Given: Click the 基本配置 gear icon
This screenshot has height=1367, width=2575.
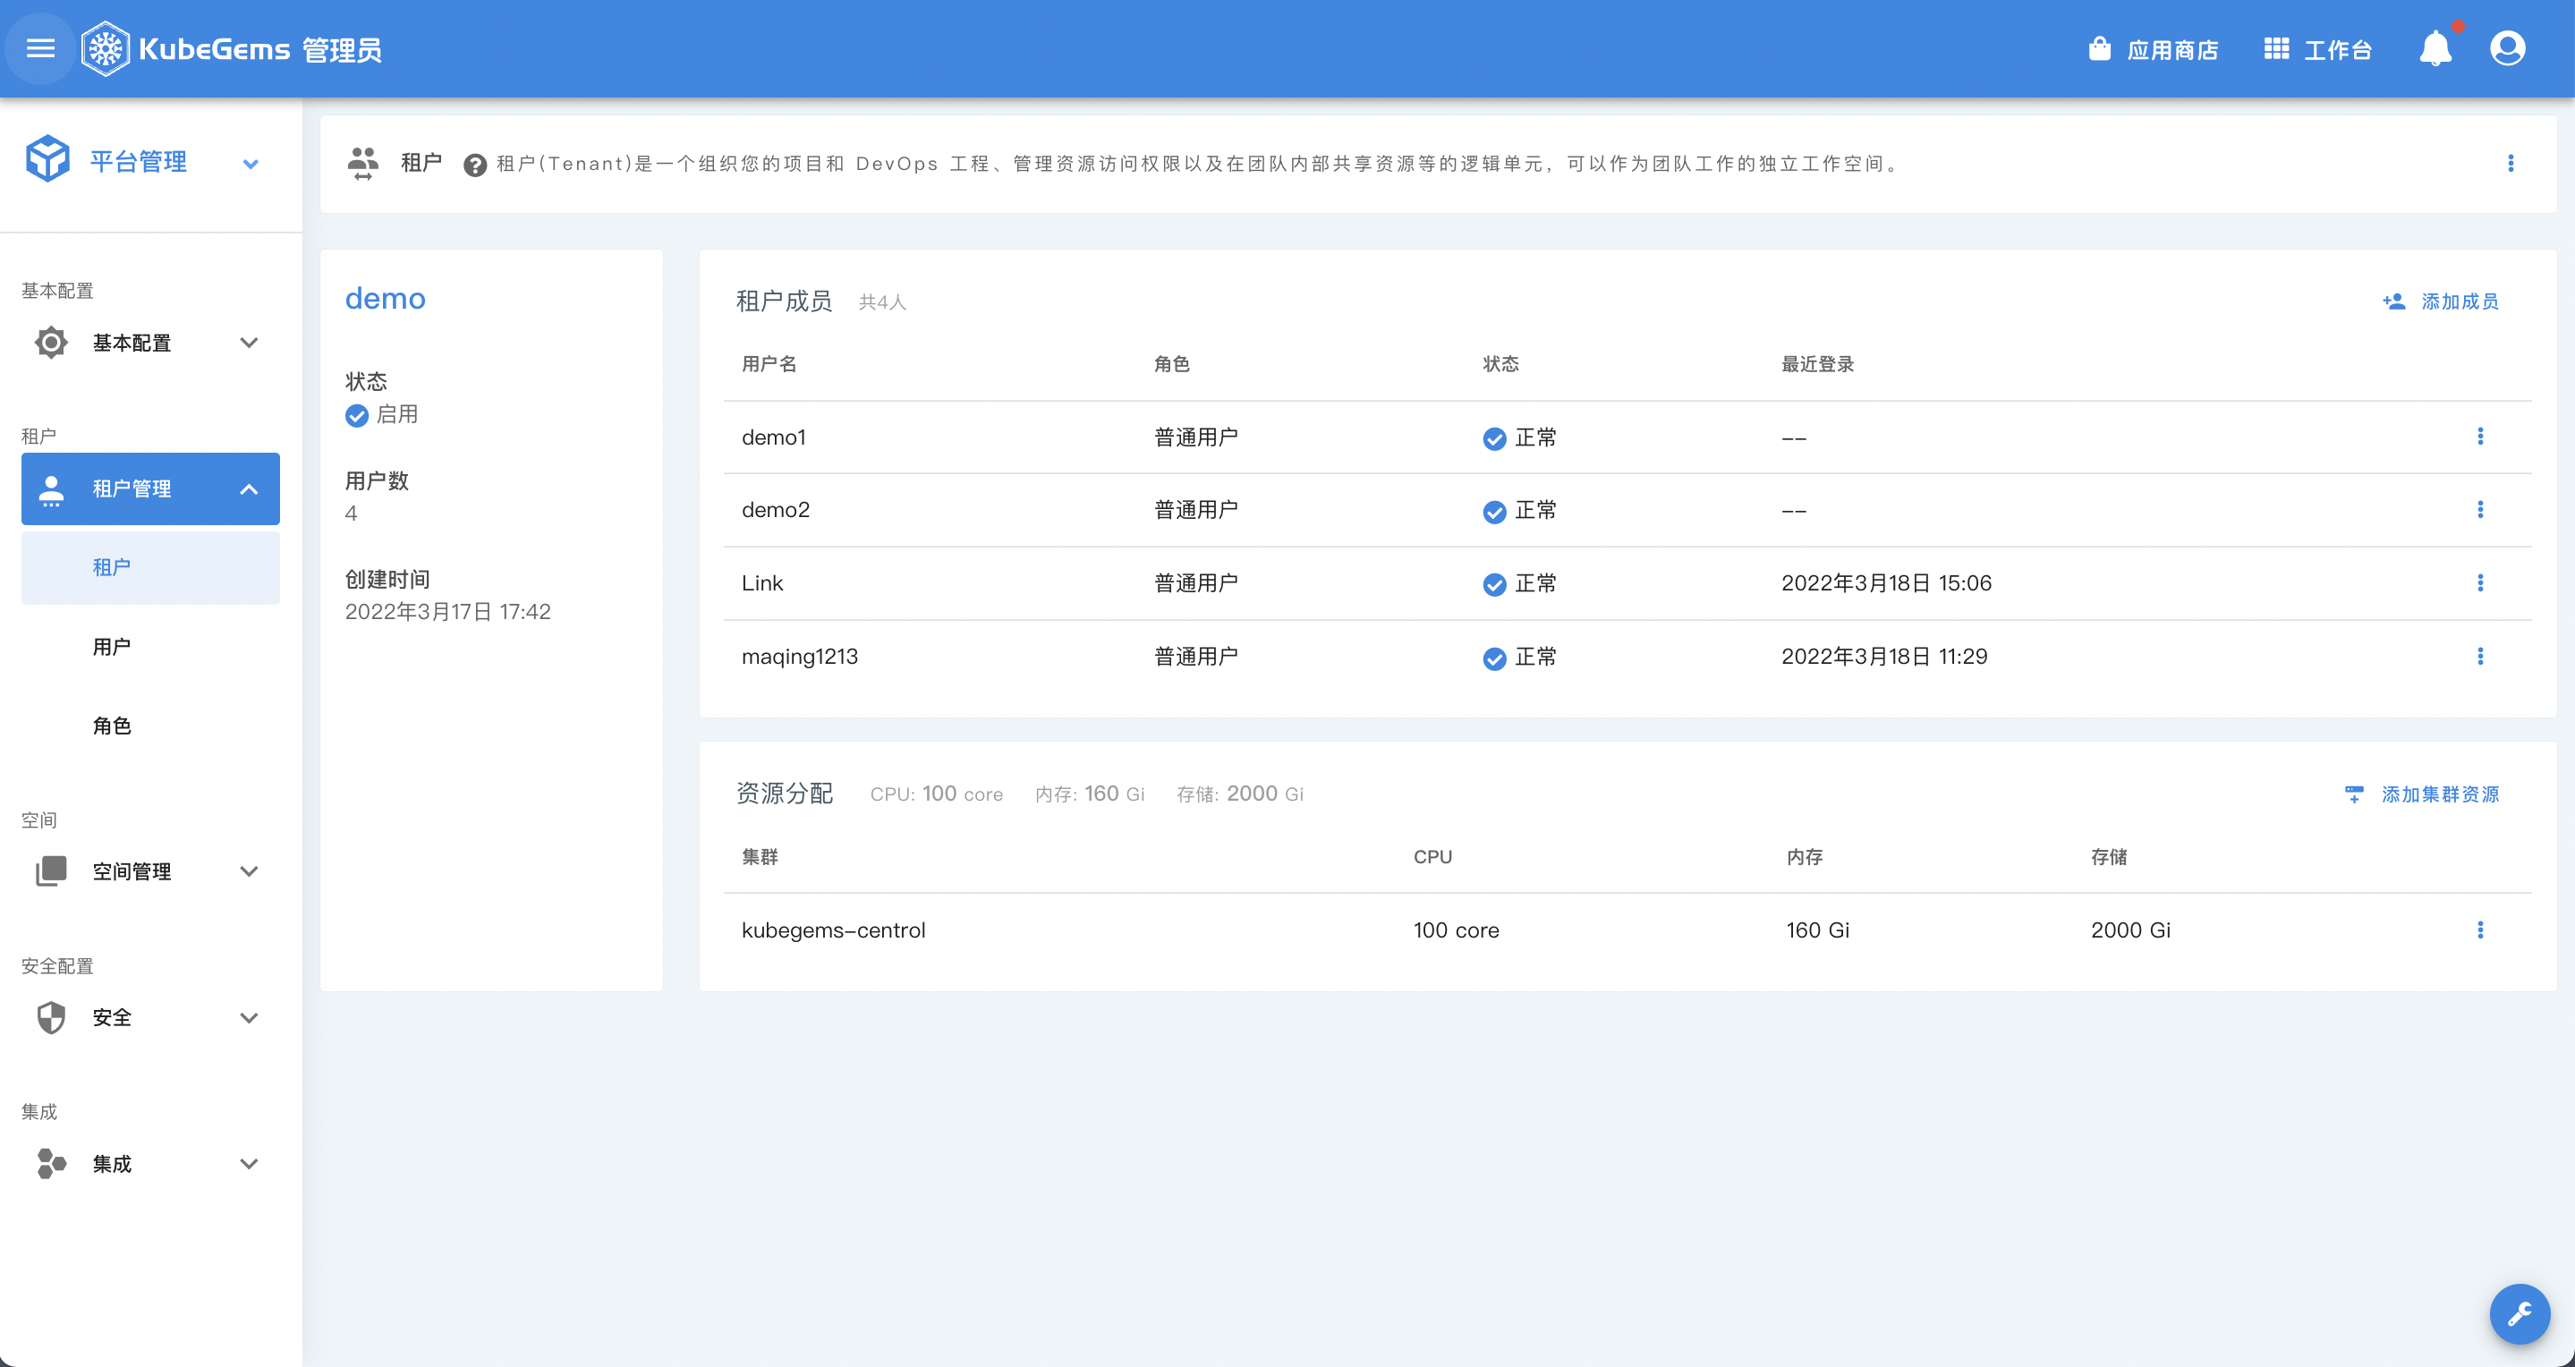Looking at the screenshot, I should (x=51, y=342).
